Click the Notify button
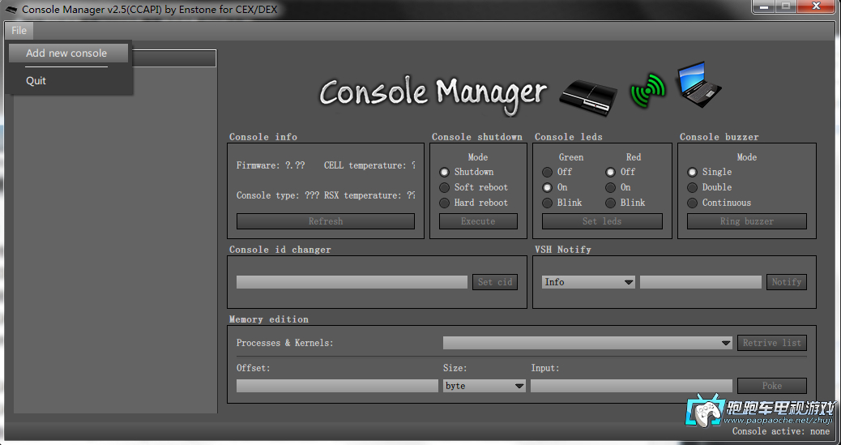Screen dimensions: 841x445 point(787,282)
